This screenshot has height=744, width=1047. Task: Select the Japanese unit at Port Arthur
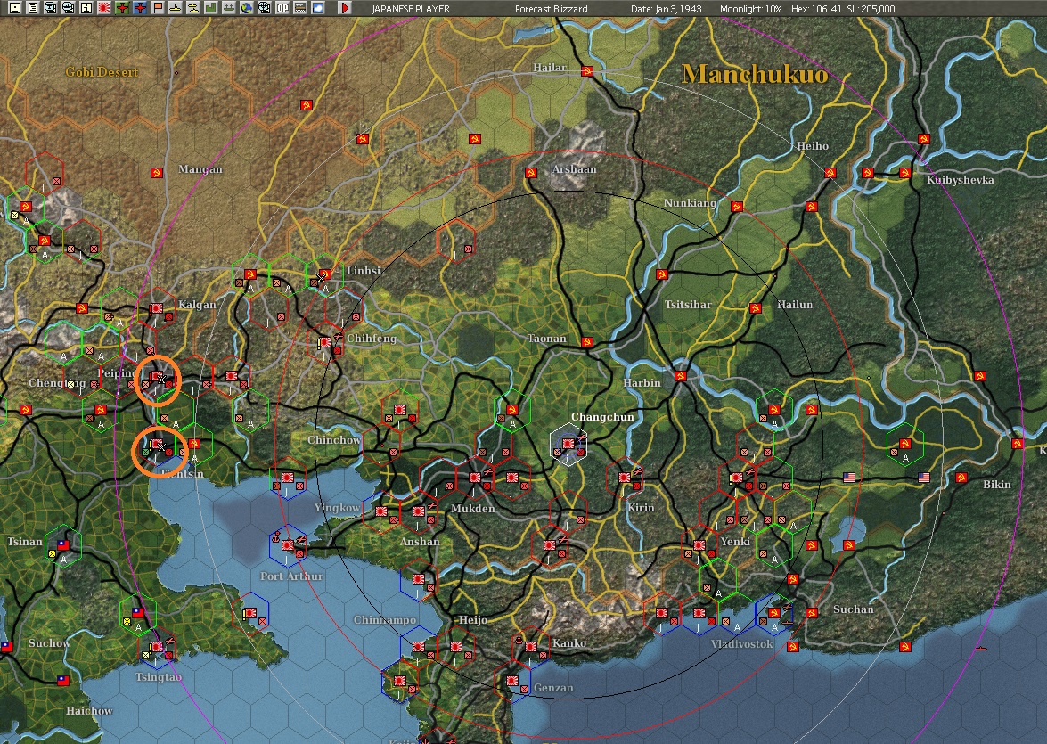click(x=289, y=545)
